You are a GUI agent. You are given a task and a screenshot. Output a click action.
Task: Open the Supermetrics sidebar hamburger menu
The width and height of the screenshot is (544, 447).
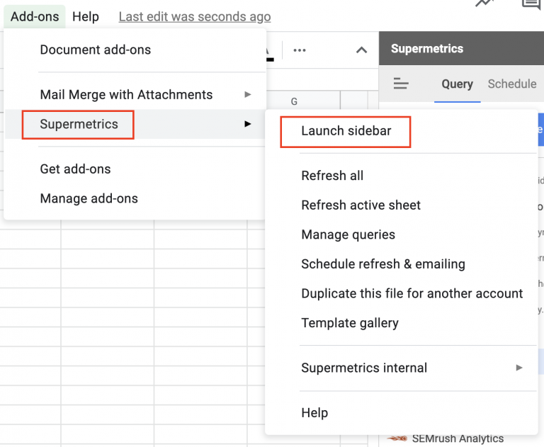pyautogui.click(x=401, y=84)
